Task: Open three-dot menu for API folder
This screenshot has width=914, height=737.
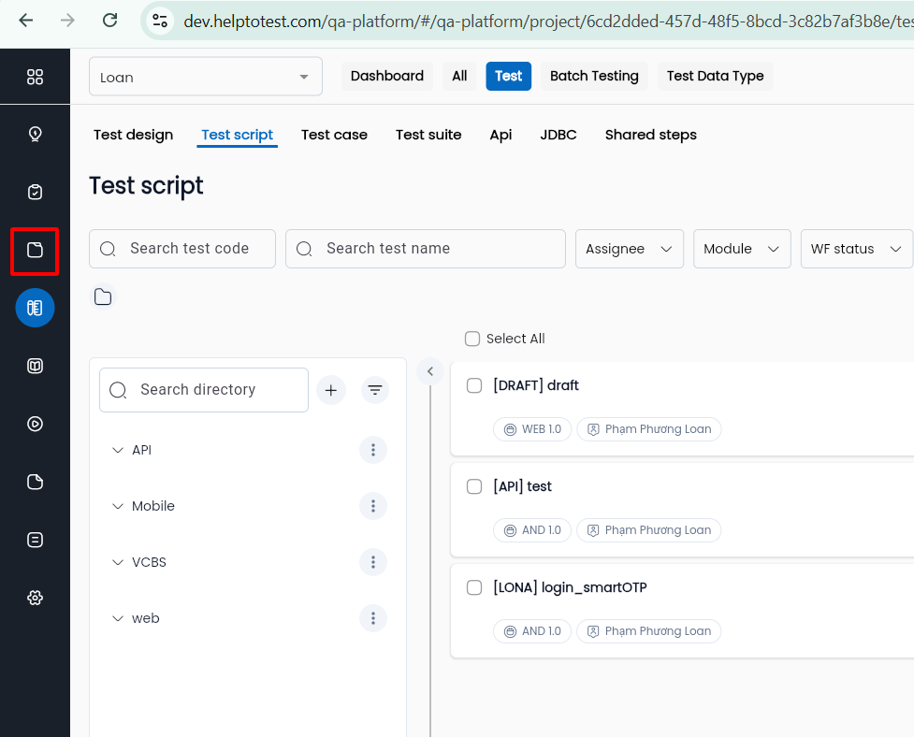Action: [x=372, y=450]
